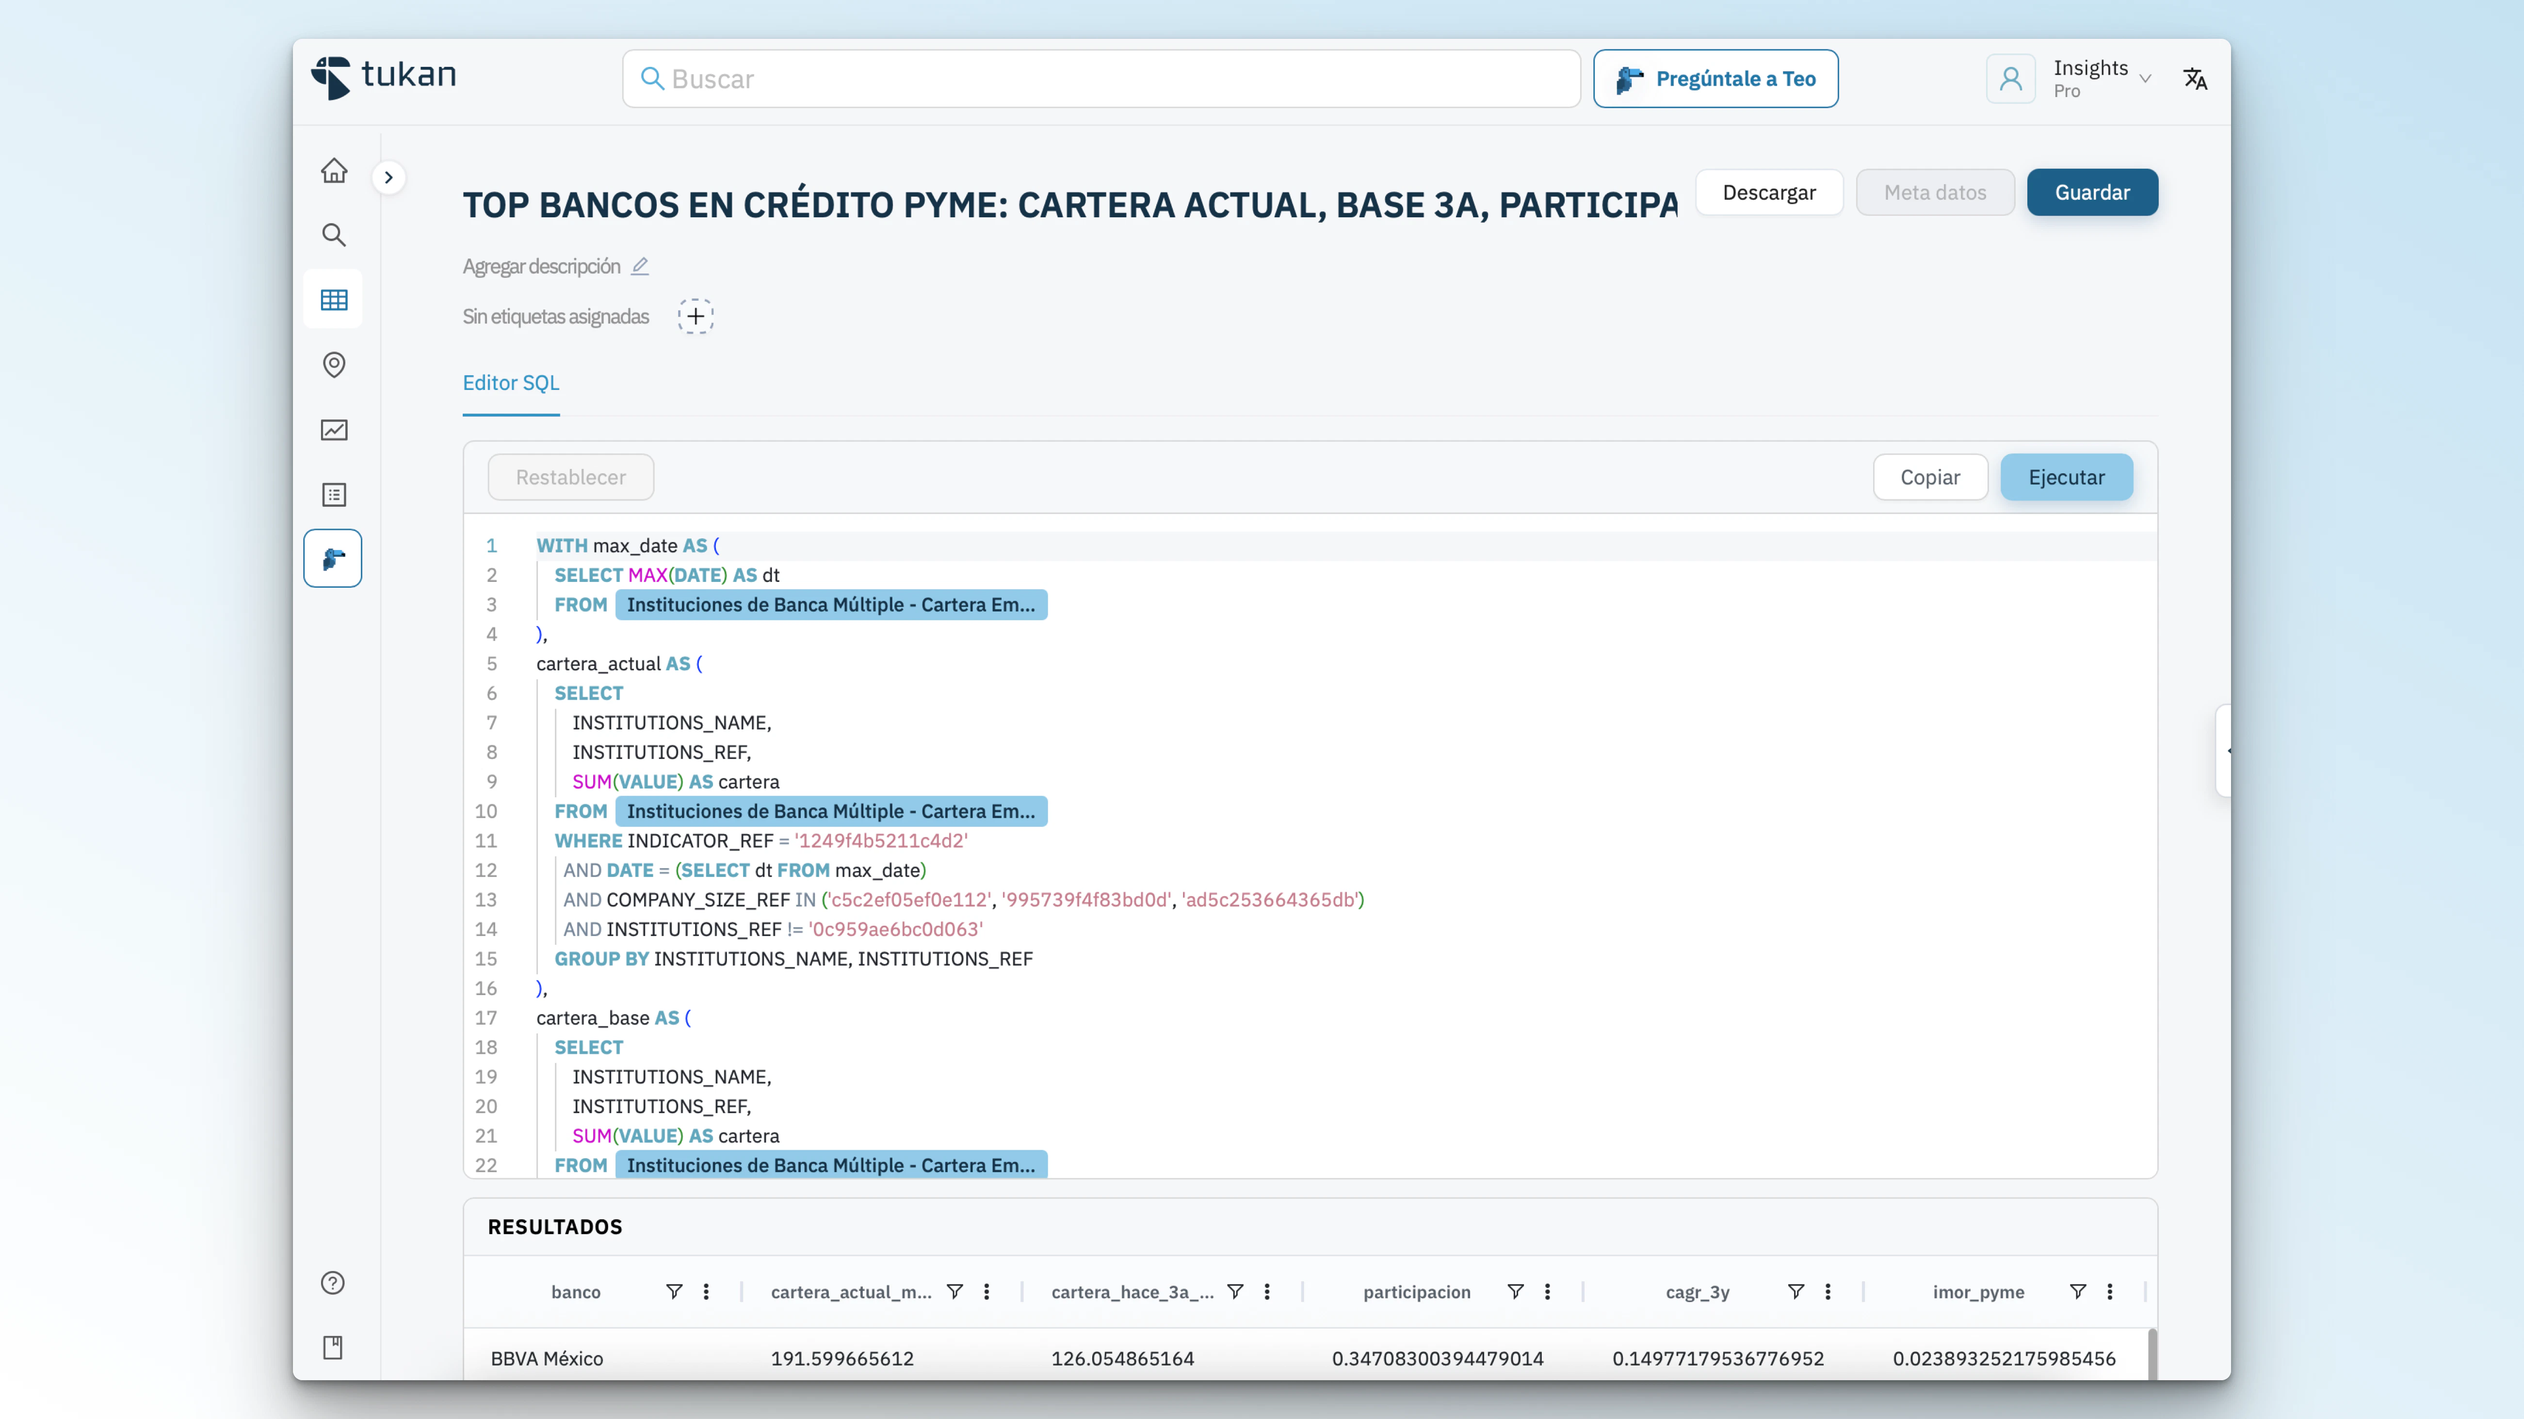Select the data tables grid icon

tap(334, 300)
